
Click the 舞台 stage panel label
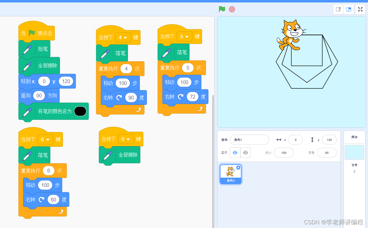354,137
